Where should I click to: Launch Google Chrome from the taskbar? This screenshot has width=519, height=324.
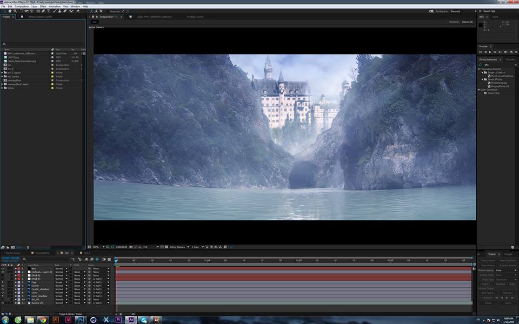pyautogui.click(x=43, y=320)
